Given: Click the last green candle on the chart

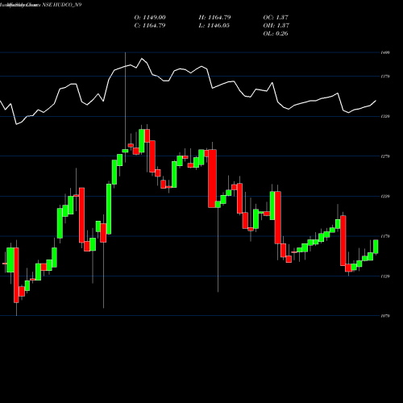Looking at the screenshot, I should coord(376,247).
